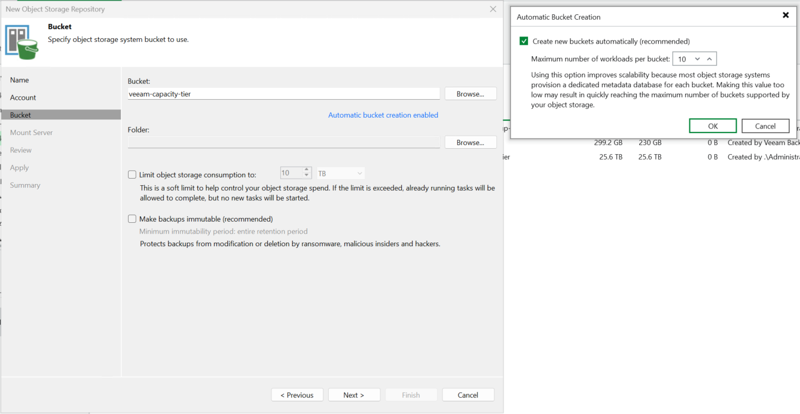Click the 299.2 GB capacity cell
This screenshot has width=800, height=414.
pos(608,143)
